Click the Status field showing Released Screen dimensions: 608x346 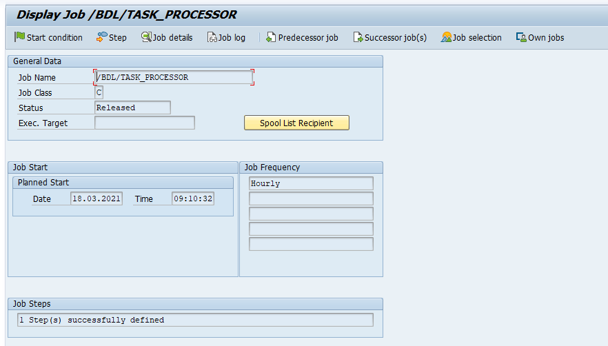pos(132,108)
